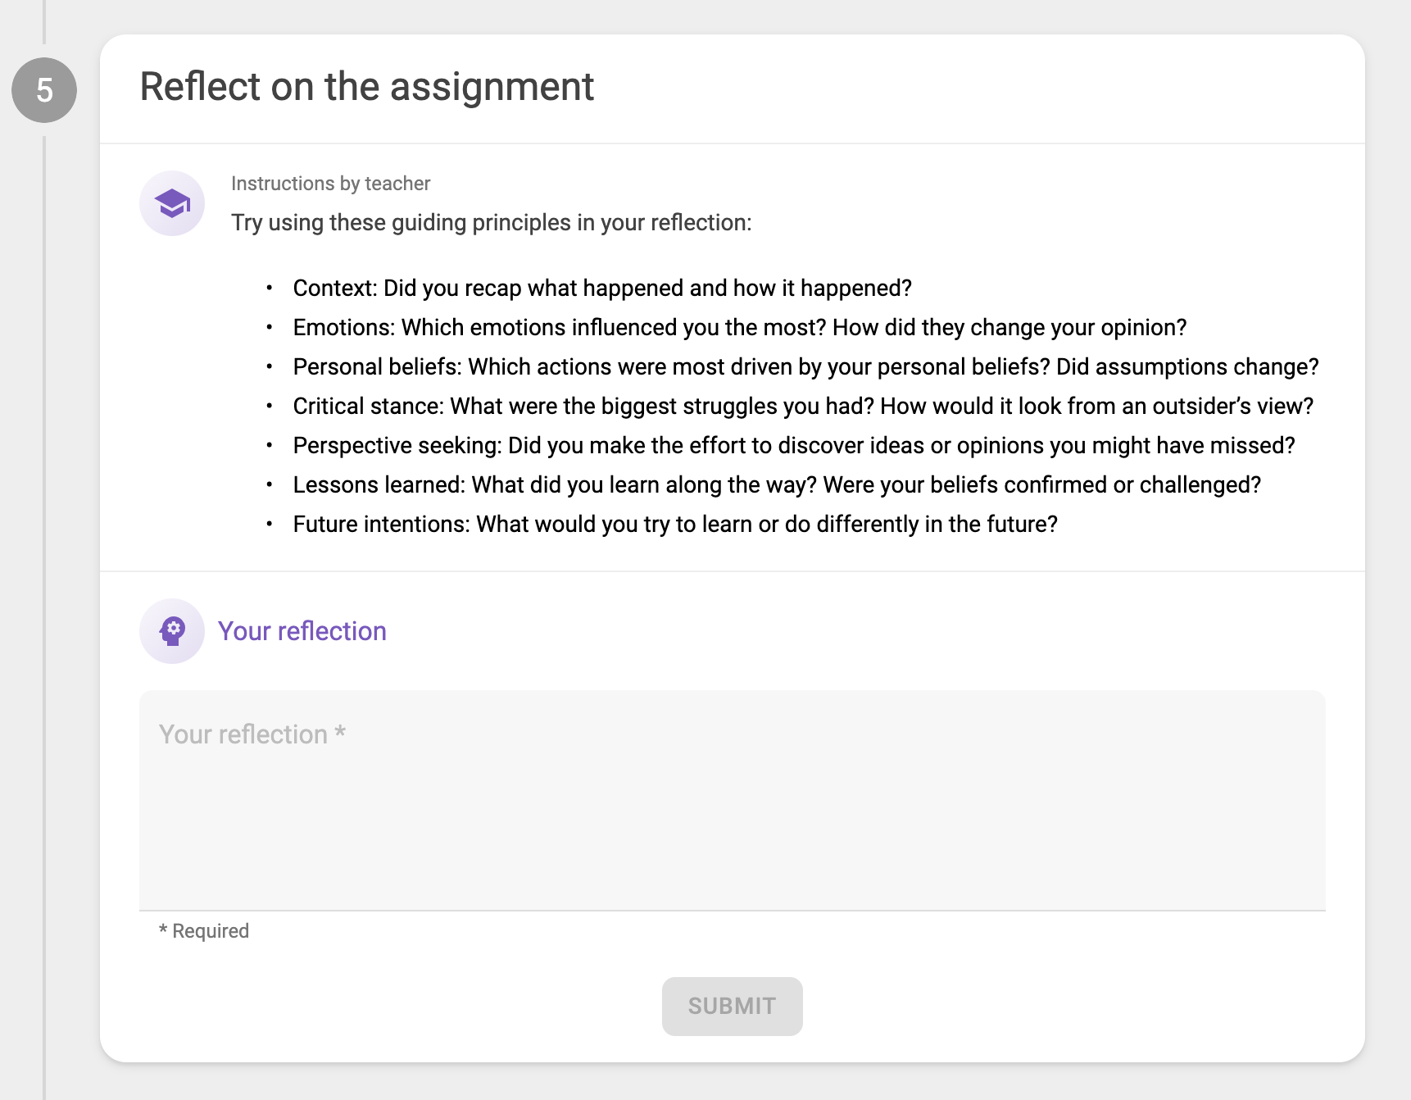This screenshot has height=1100, width=1411.
Task: Select the Context guiding principle line
Action: pos(601,289)
